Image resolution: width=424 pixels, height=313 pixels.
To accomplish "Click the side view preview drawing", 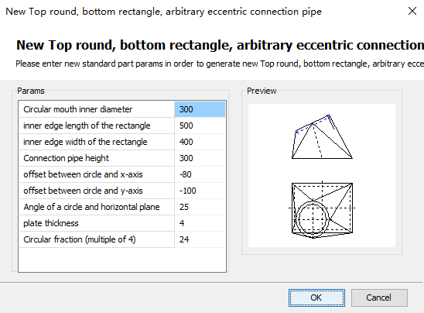I will (x=322, y=136).
